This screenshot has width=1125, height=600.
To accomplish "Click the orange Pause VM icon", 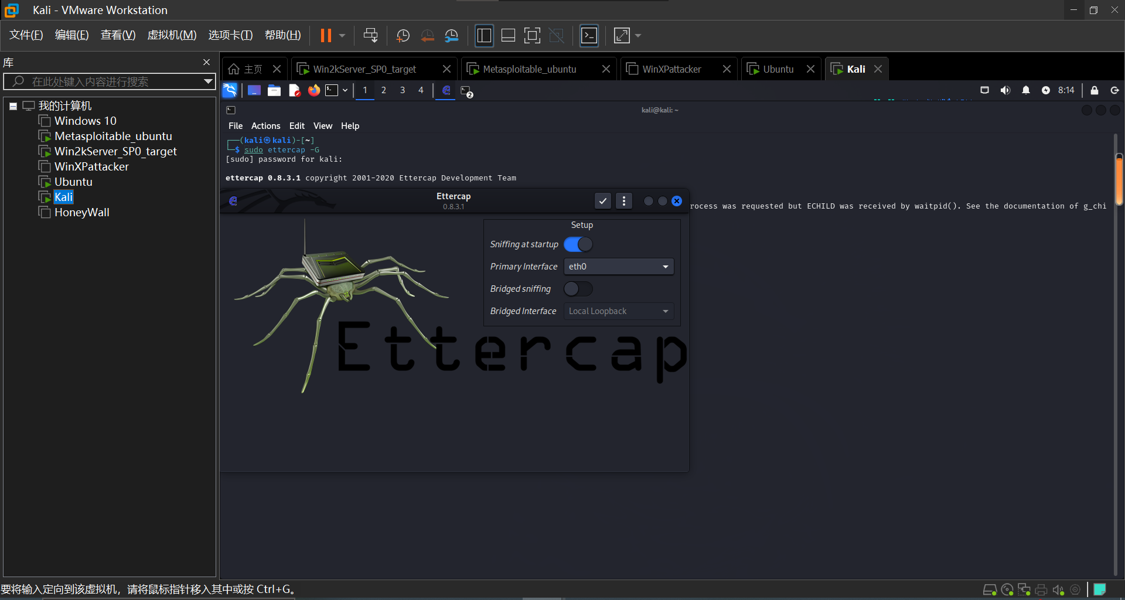I will [x=326, y=36].
